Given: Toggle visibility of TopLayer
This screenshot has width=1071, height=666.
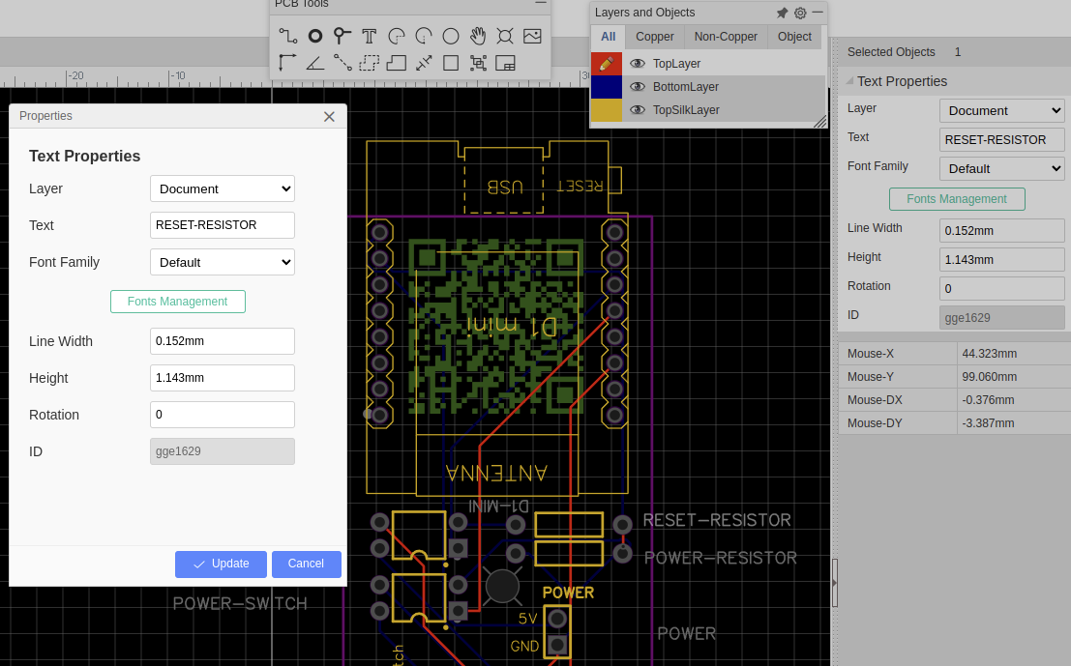Looking at the screenshot, I should point(638,64).
